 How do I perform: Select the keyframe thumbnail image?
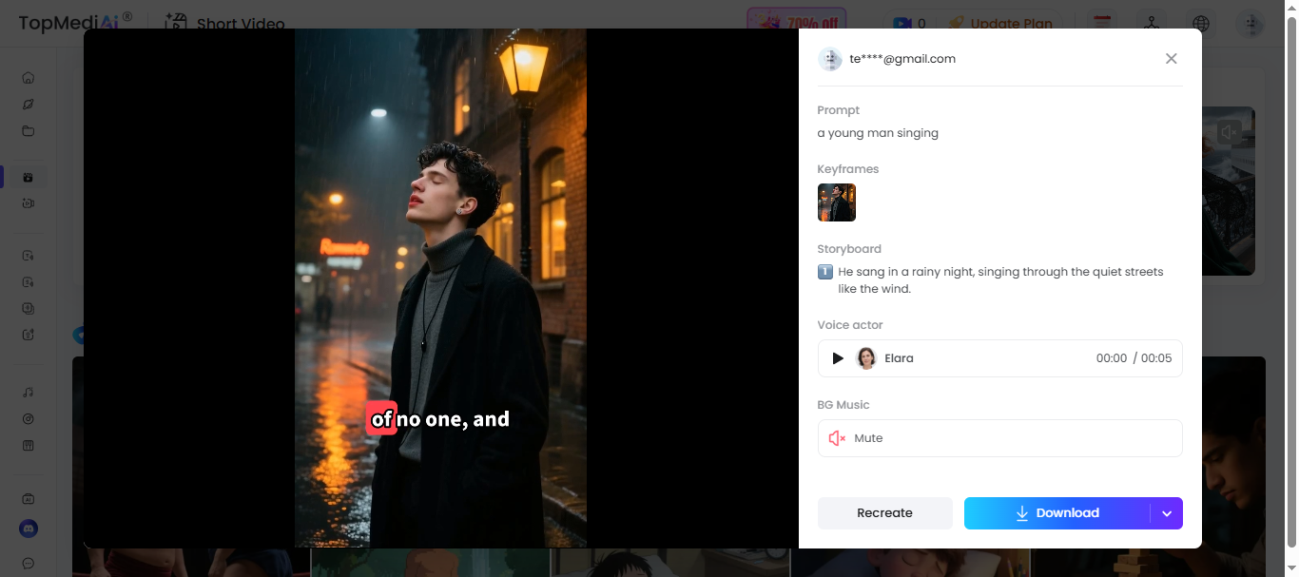[x=837, y=202]
